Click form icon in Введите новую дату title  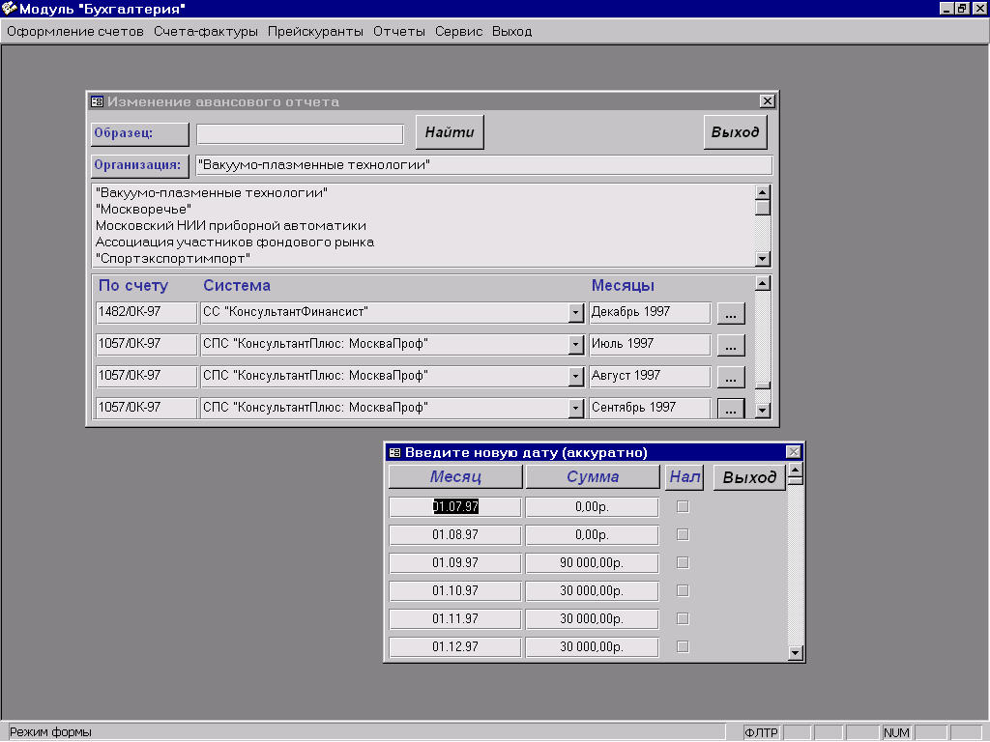click(394, 452)
